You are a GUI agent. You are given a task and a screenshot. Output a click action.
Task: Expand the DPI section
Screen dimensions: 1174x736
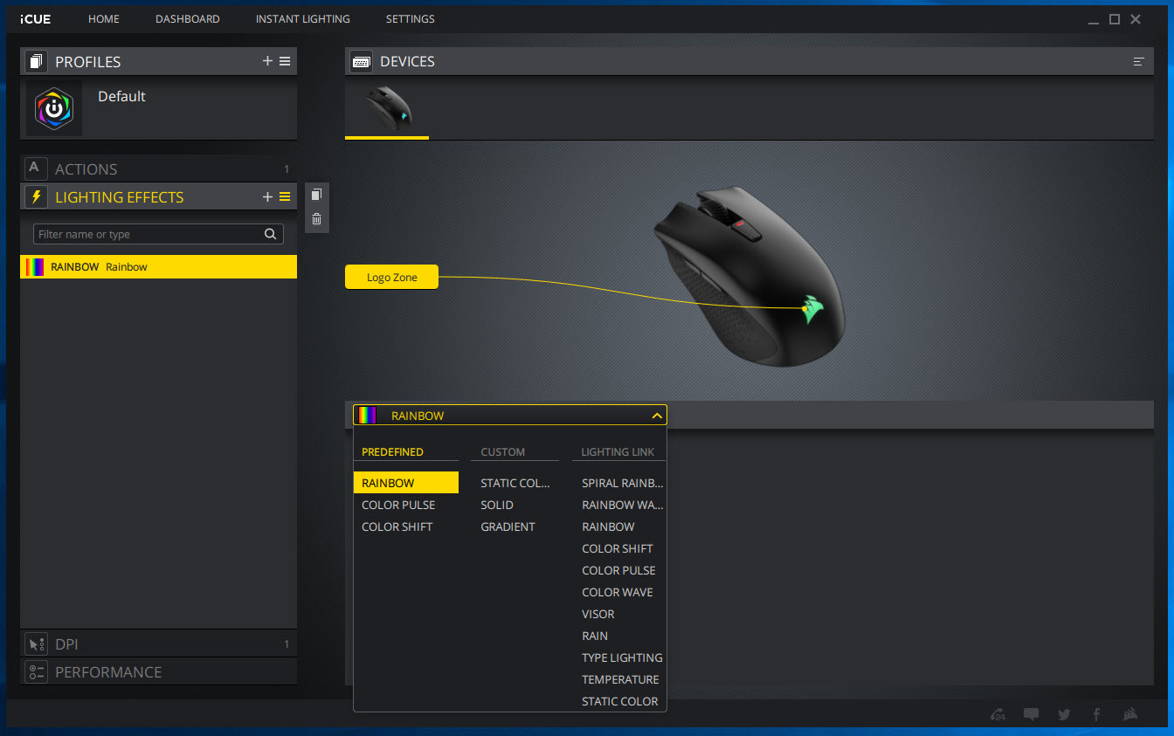pyautogui.click(x=158, y=644)
